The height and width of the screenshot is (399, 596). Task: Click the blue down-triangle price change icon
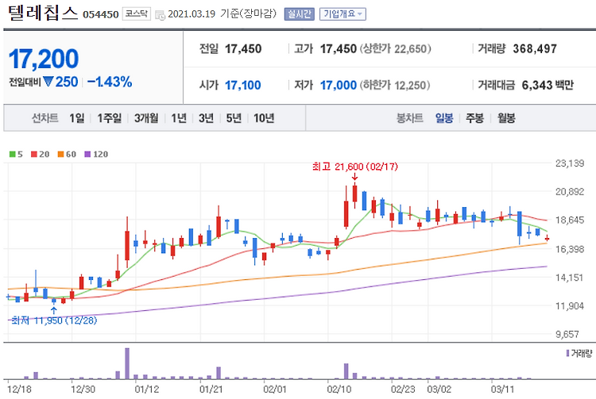pos(48,82)
